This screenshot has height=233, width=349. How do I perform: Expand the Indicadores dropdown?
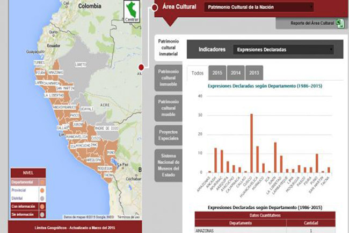pos(283,50)
